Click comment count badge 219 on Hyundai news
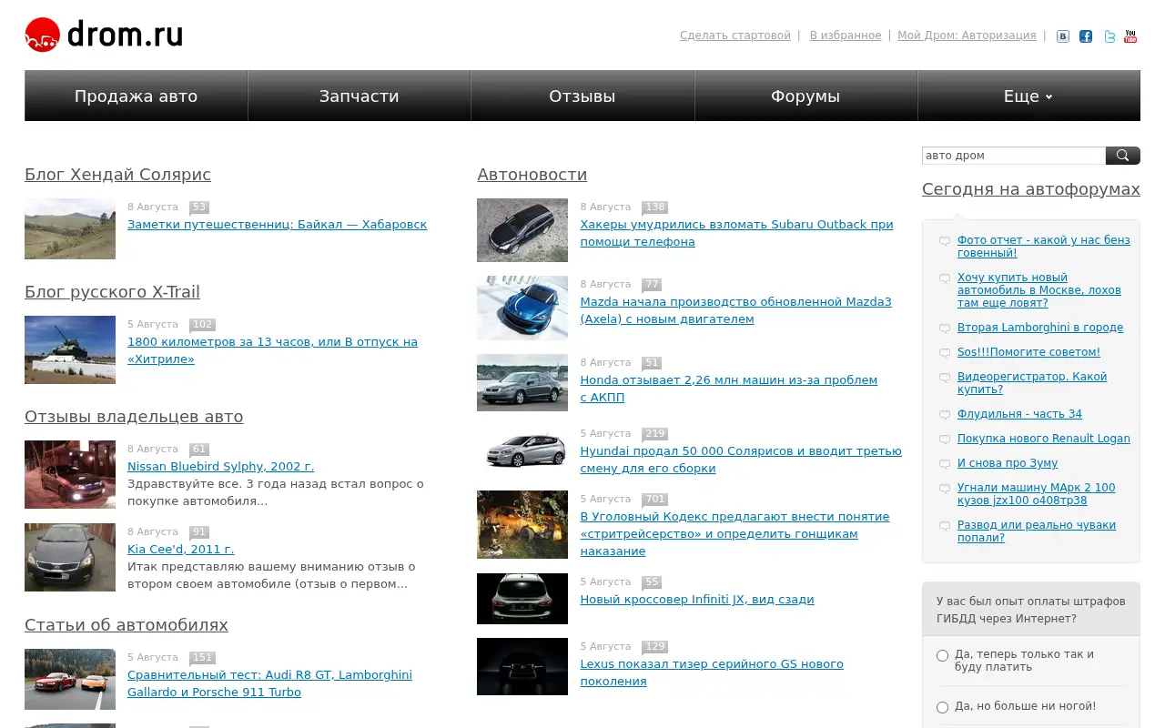Image resolution: width=1165 pixels, height=728 pixels. tap(655, 434)
